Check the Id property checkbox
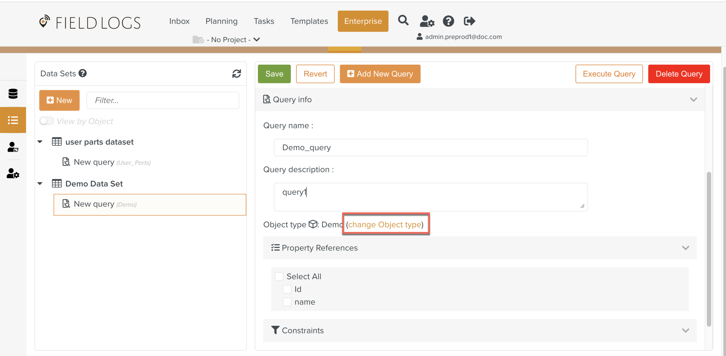726x356 pixels. (x=287, y=289)
